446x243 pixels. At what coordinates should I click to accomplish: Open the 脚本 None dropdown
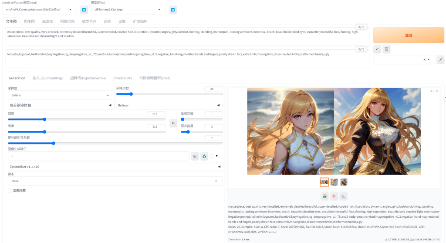click(x=115, y=181)
